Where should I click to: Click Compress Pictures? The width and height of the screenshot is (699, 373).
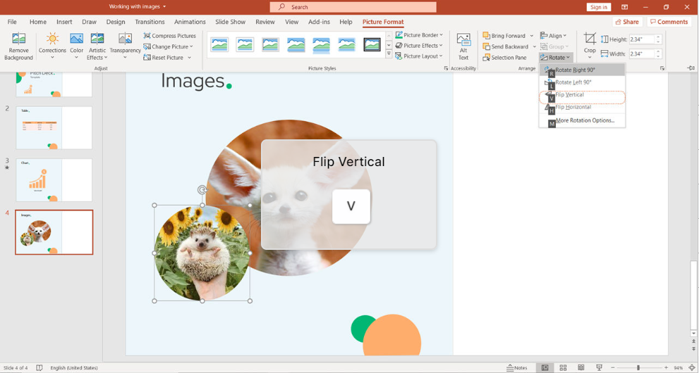[170, 36]
